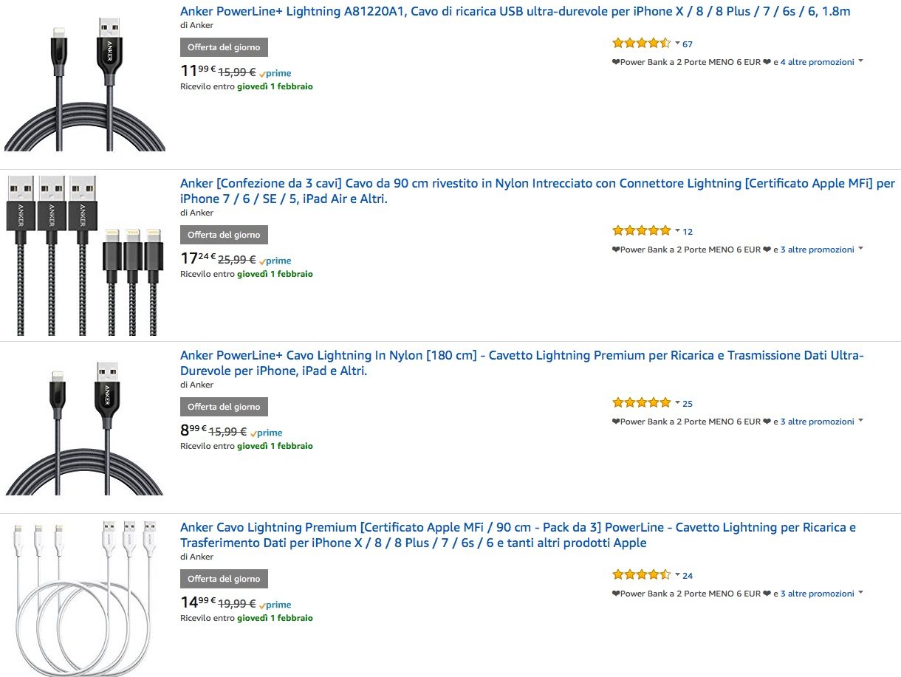
Task: Expand the rating arrow beside 12 reviews
Action: tap(677, 231)
